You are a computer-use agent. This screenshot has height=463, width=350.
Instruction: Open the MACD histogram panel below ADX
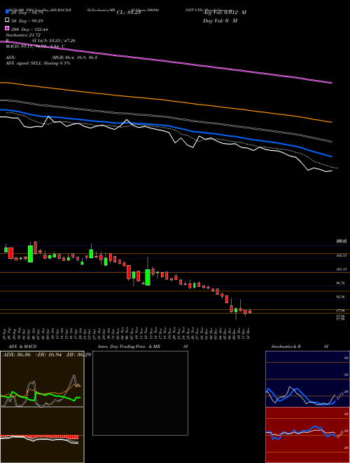(42, 435)
